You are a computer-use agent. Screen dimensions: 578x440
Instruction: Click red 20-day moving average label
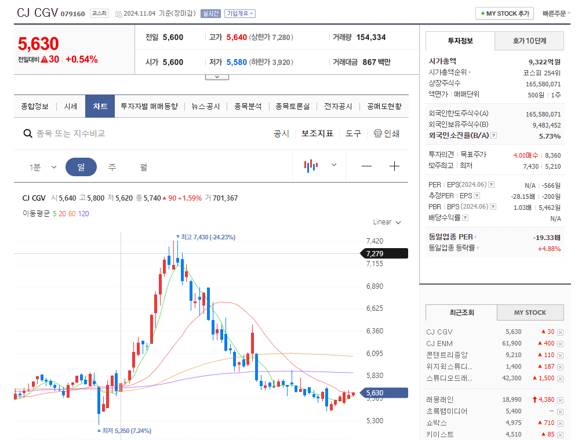coord(62,214)
